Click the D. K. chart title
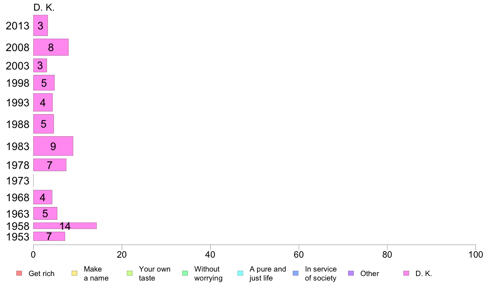 [x=44, y=8]
